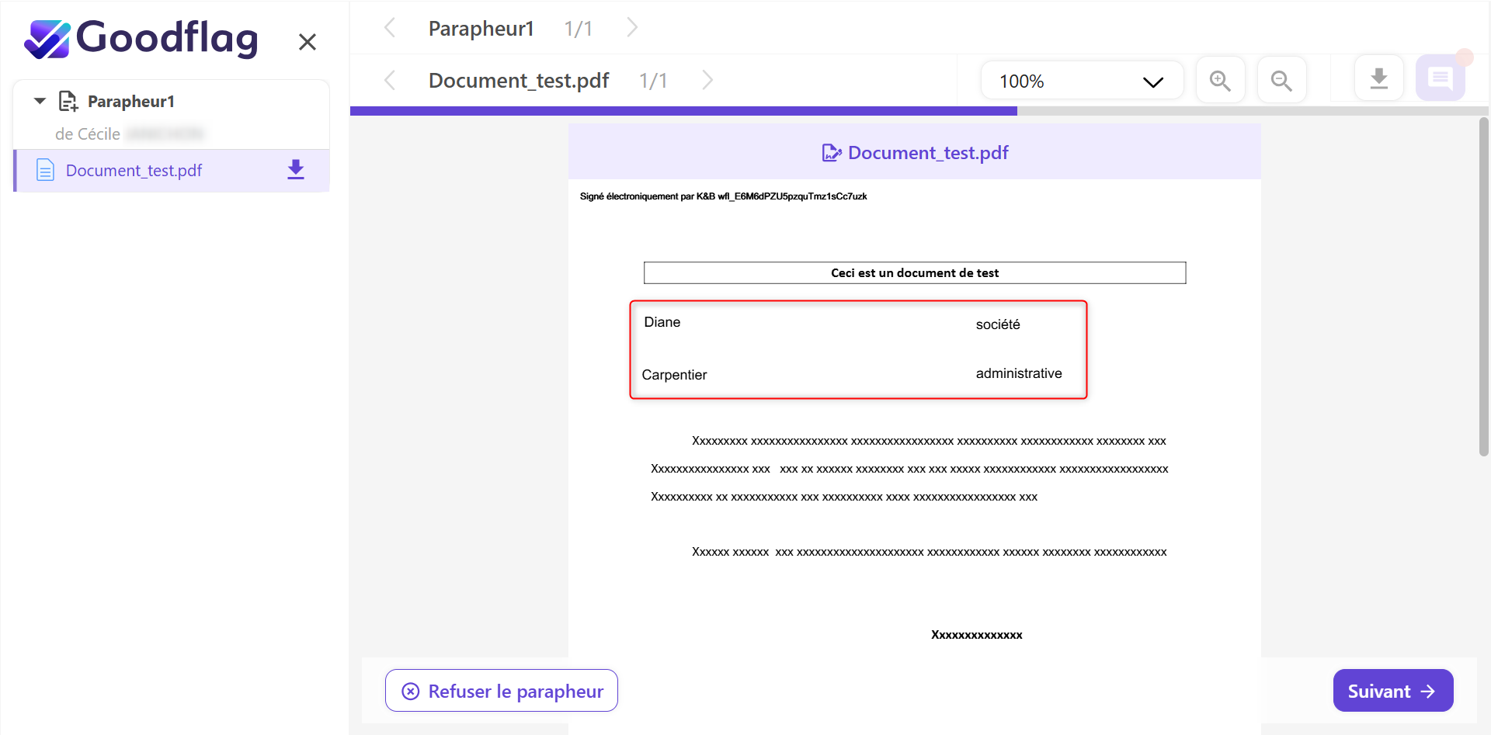This screenshot has width=1491, height=735.
Task: Click the Suivant button
Action: point(1392,691)
